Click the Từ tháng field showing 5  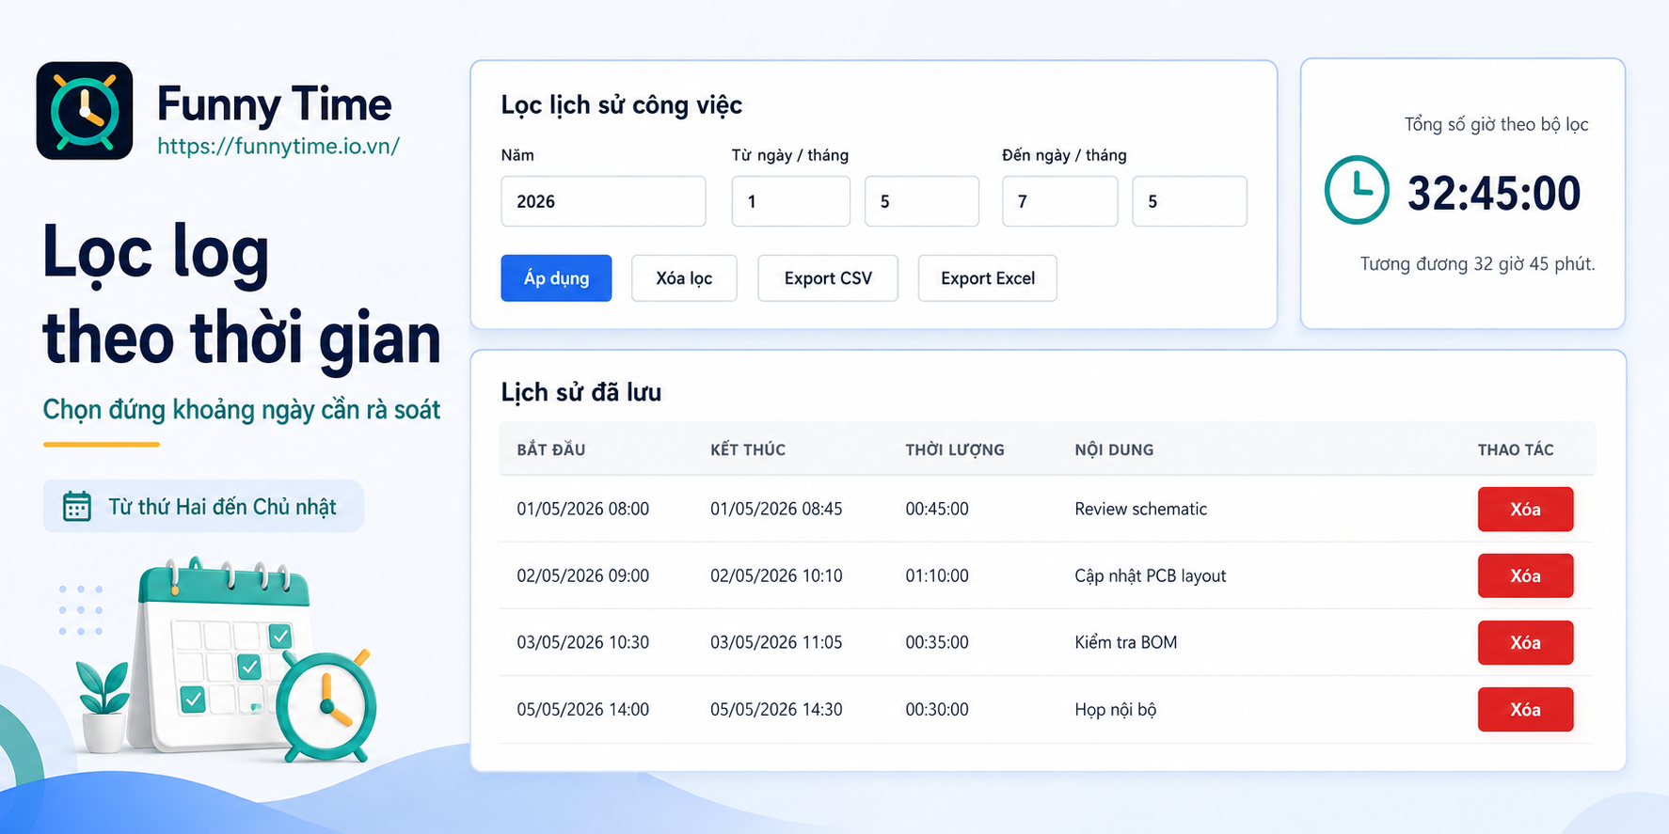pos(921,201)
